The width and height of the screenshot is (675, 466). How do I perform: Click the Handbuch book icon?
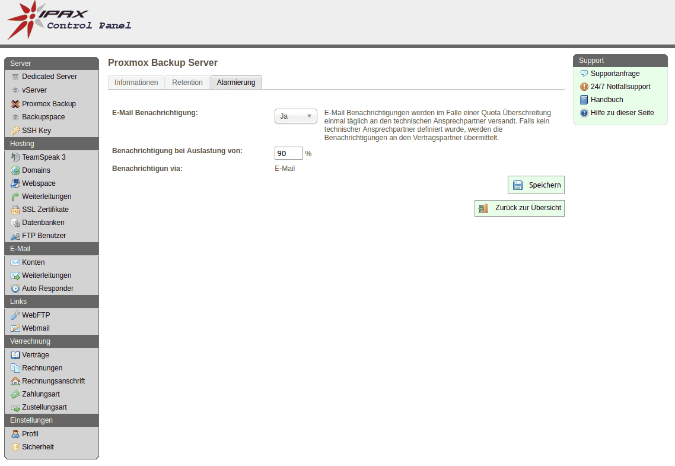coord(584,100)
